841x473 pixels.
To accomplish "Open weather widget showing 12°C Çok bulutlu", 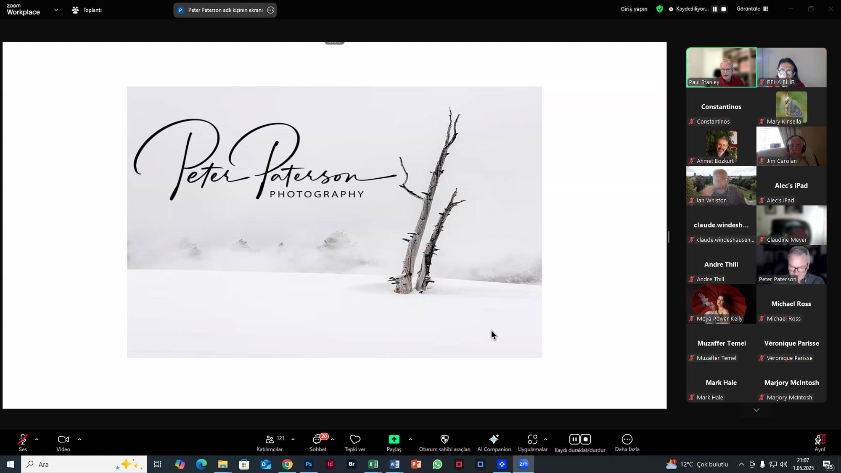I will click(697, 464).
